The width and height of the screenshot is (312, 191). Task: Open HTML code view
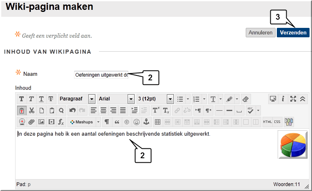[x=267, y=122]
